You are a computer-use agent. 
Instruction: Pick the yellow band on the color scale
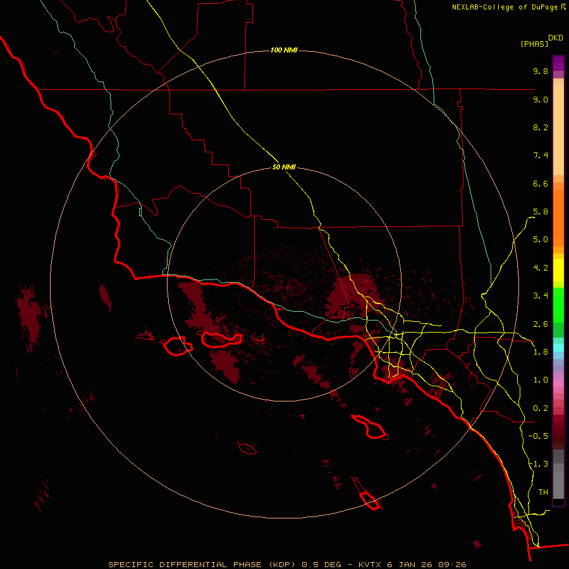pyautogui.click(x=558, y=271)
